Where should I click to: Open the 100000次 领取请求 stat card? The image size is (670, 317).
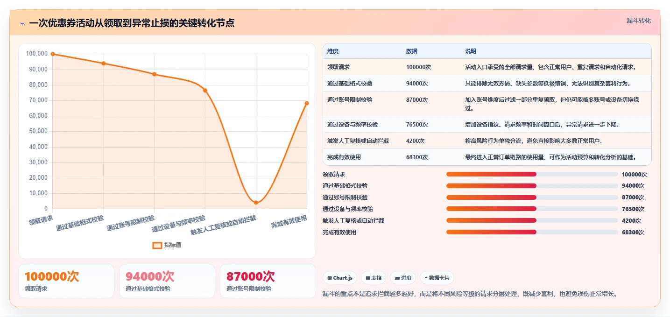pos(66,281)
